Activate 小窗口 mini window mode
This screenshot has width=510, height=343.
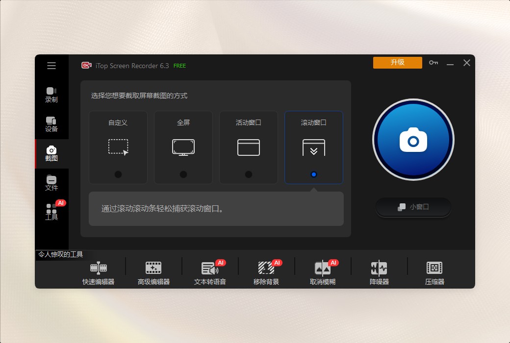click(413, 208)
